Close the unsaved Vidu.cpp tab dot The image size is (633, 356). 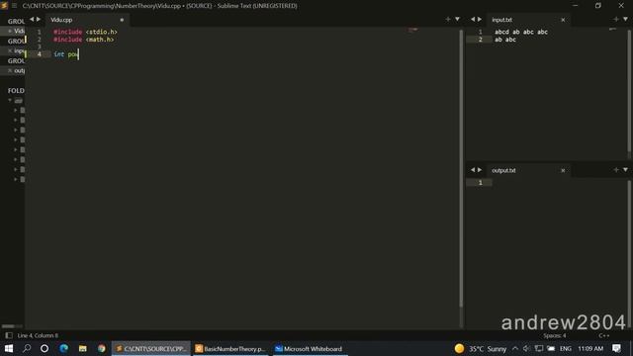click(x=122, y=20)
